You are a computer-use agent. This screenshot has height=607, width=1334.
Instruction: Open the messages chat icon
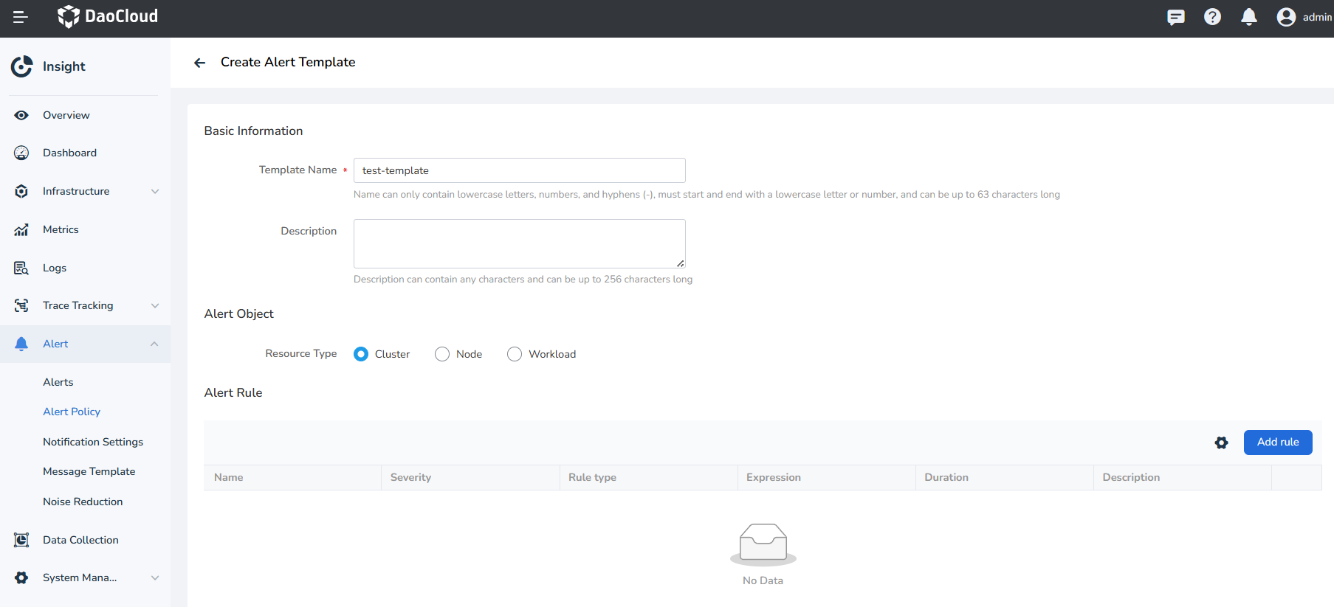click(x=1175, y=17)
